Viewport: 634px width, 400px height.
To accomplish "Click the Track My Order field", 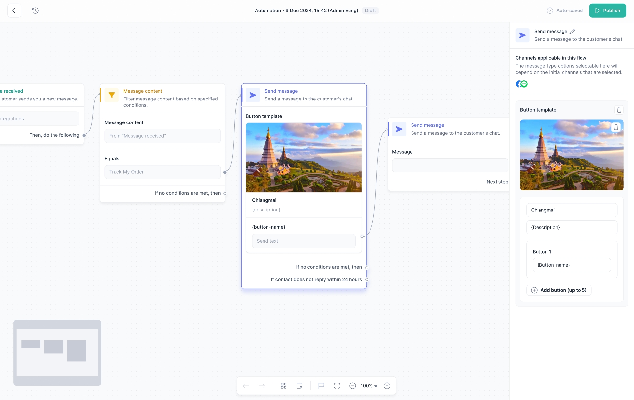I will tap(162, 172).
